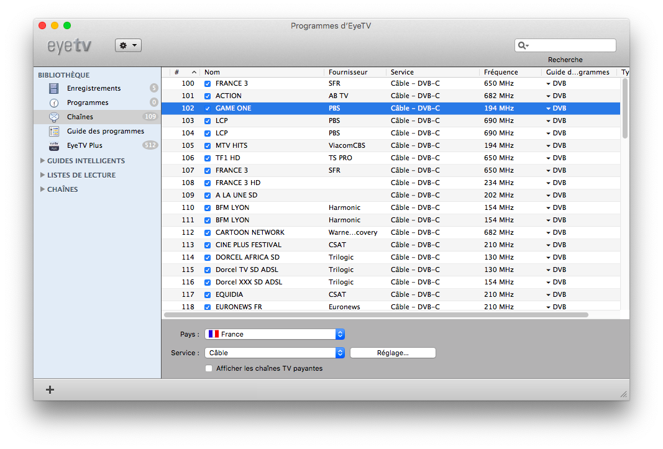Click the Programmes clock icon in sidebar

pyautogui.click(x=54, y=102)
